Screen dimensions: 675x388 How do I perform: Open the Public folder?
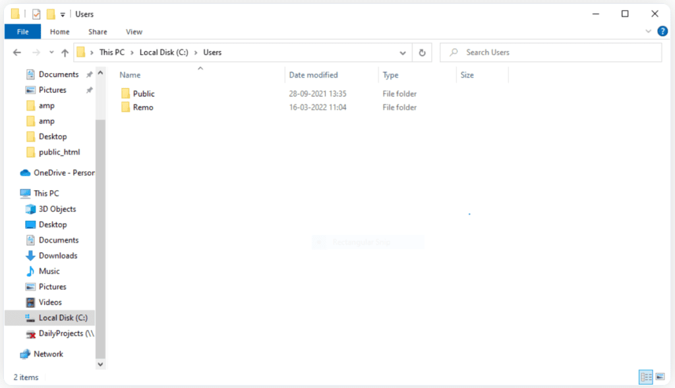coord(143,93)
